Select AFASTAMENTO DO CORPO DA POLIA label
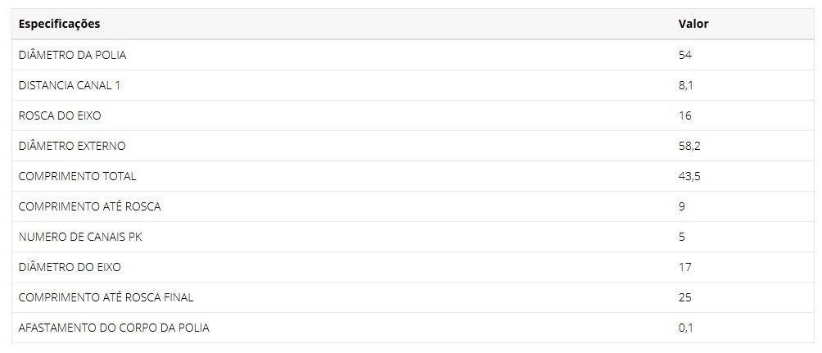Image resolution: width=822 pixels, height=353 pixels. 114,328
